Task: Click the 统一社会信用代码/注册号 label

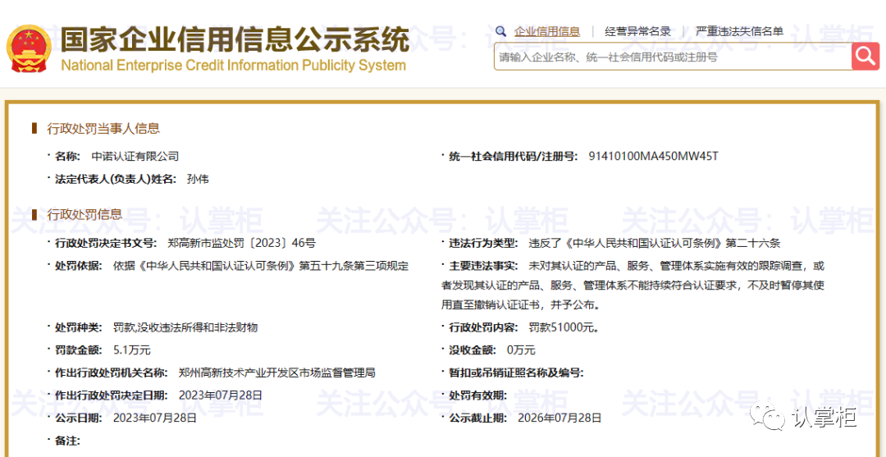Action: click(x=513, y=157)
